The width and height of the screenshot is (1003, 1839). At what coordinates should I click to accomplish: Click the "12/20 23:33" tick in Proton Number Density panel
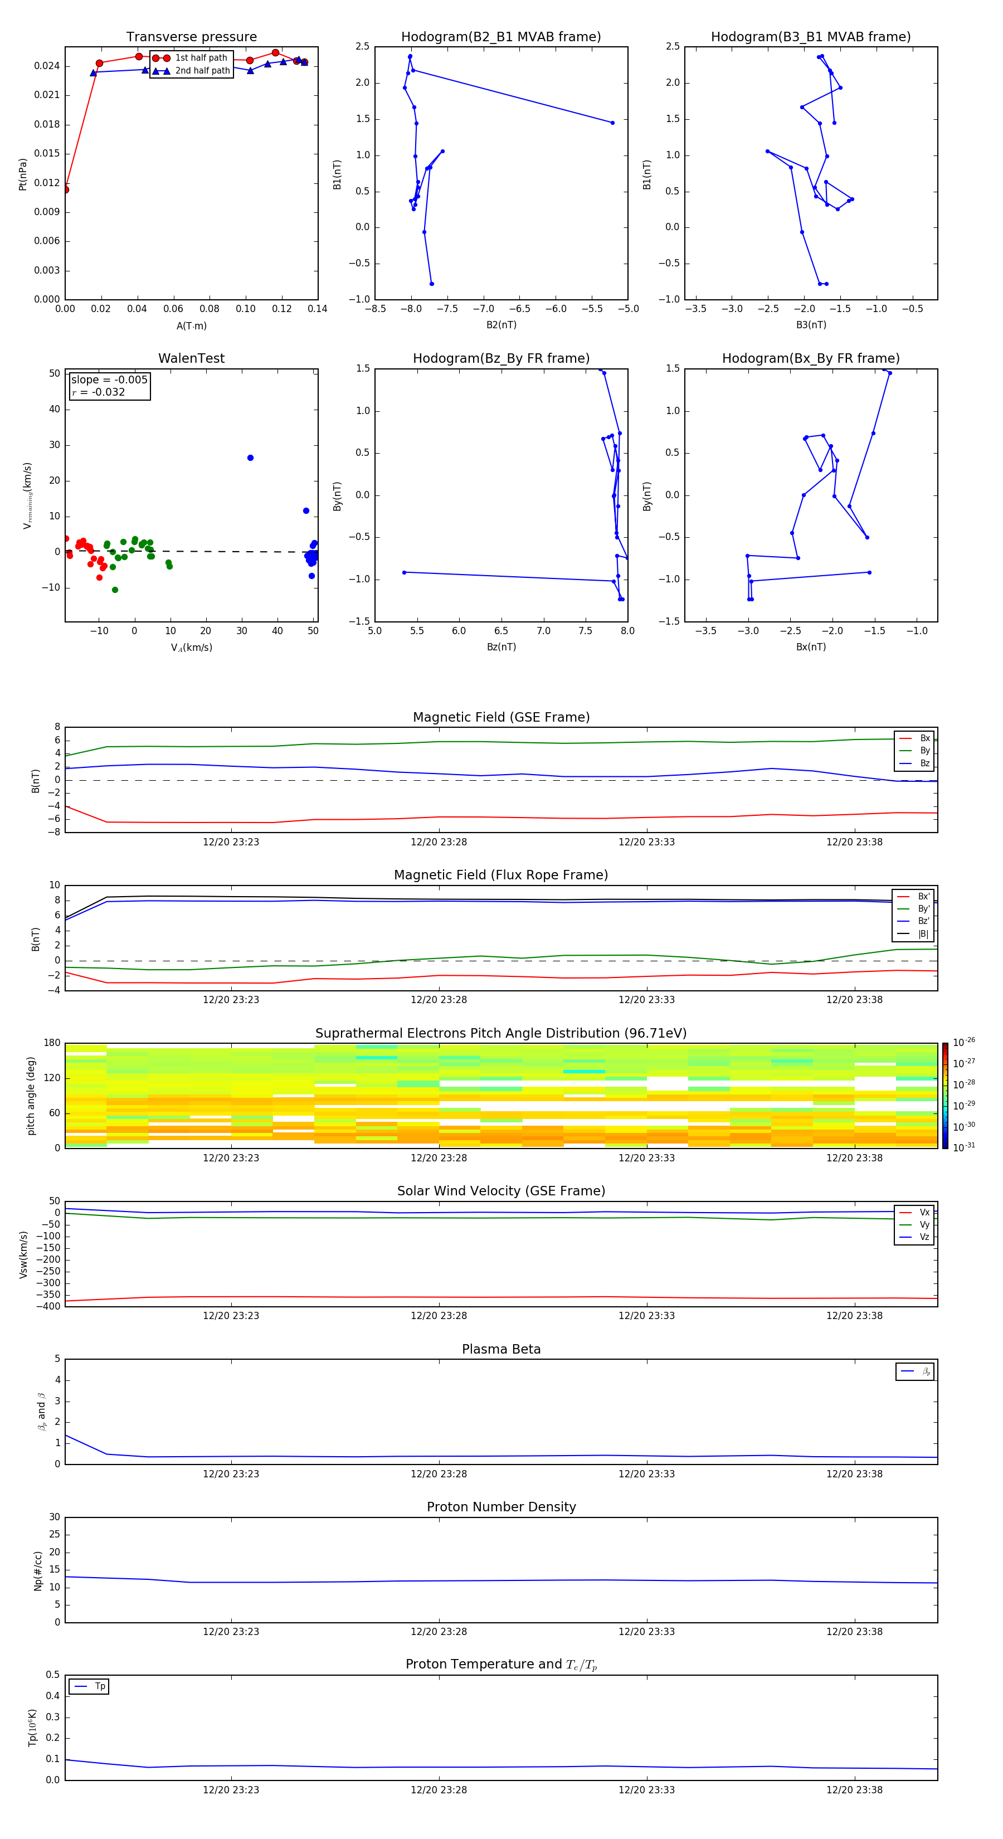[647, 1632]
